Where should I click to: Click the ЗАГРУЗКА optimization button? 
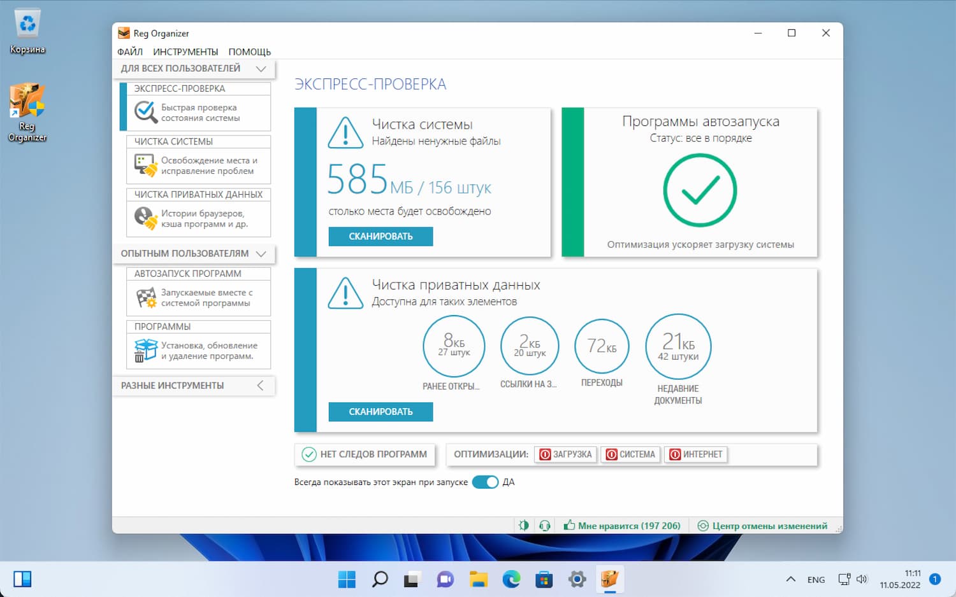(565, 454)
